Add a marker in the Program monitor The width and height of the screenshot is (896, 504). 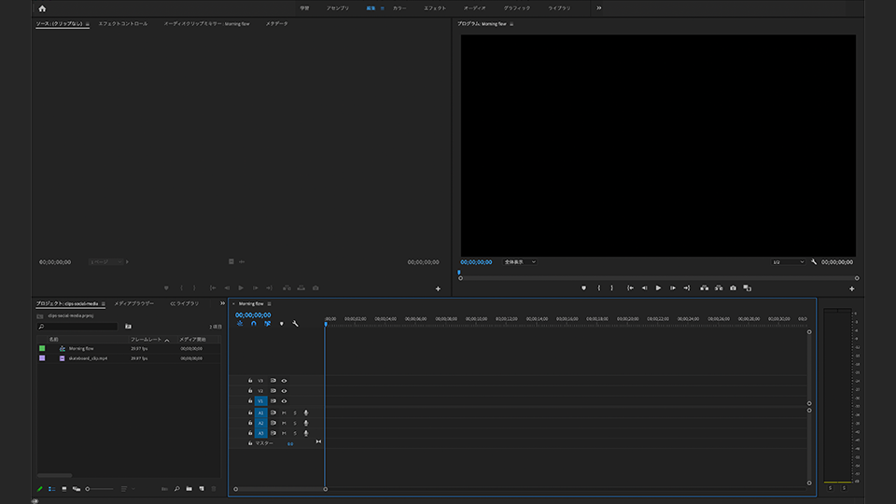tap(583, 287)
